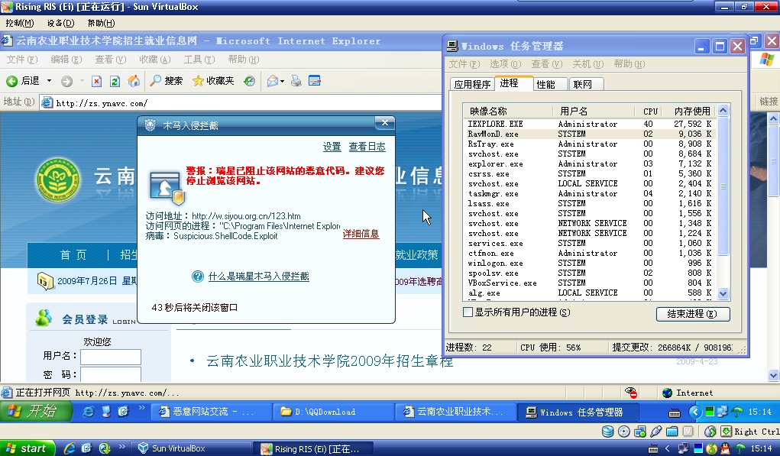Open 云南农业职业技术学院2009年招生章程 link
Image resolution: width=780 pixels, height=456 pixels.
(x=329, y=361)
